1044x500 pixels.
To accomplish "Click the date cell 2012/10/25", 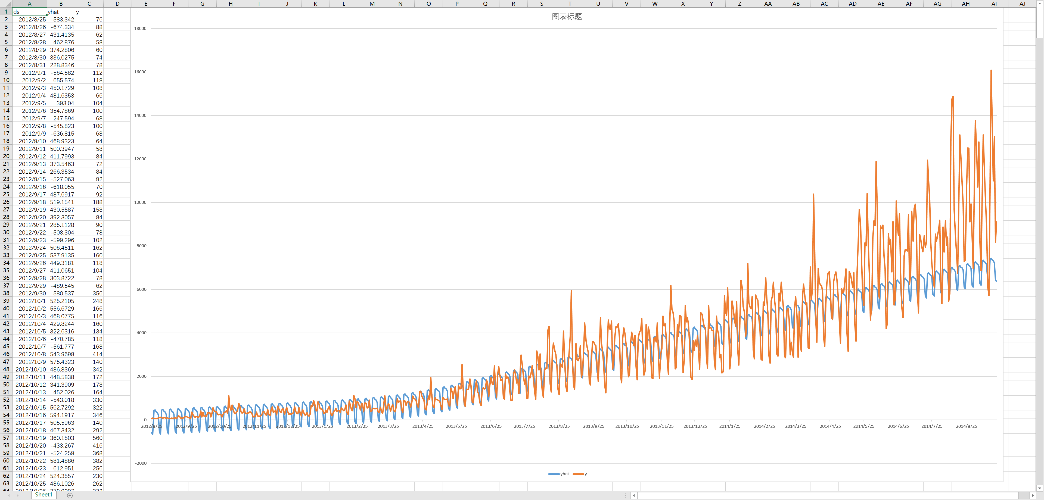I will click(29, 483).
